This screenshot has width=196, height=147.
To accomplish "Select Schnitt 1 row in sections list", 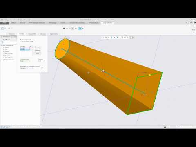I will click(26, 48).
